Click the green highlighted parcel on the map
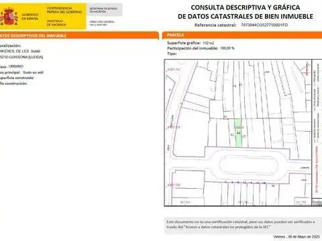 pyautogui.click(x=238, y=133)
